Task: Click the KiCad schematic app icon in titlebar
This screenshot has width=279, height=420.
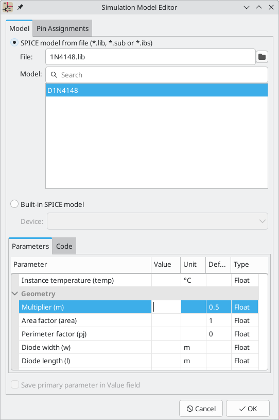Action: pos(8,7)
